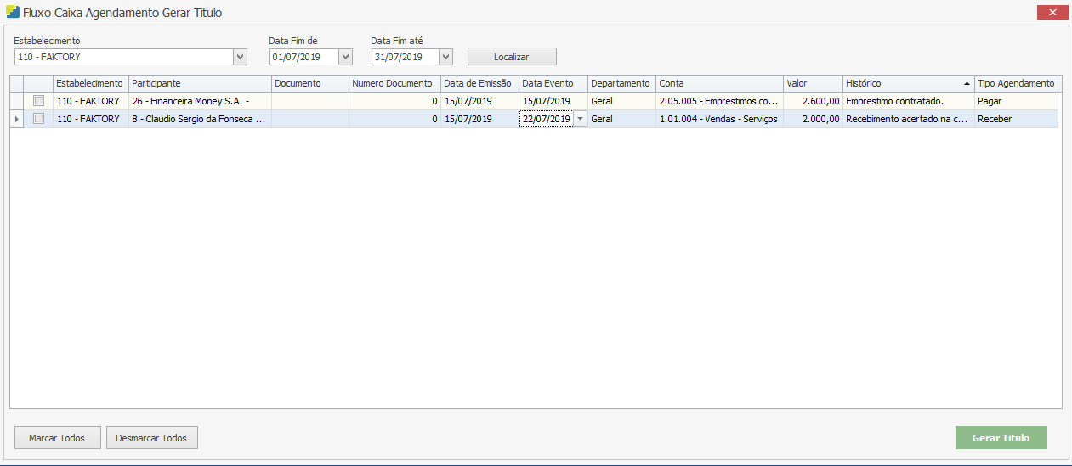Expand the Data Fim até date picker

pyautogui.click(x=446, y=57)
